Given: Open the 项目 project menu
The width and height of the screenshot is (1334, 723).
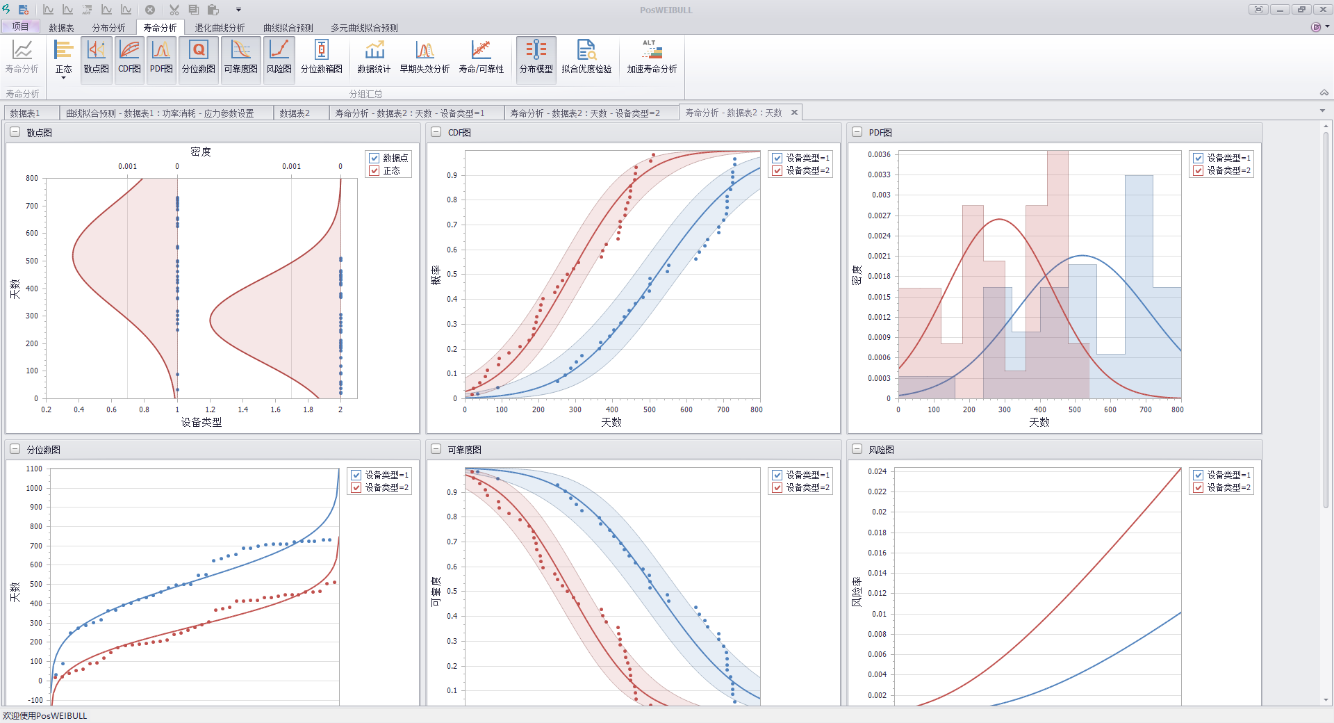Looking at the screenshot, I should point(21,26).
